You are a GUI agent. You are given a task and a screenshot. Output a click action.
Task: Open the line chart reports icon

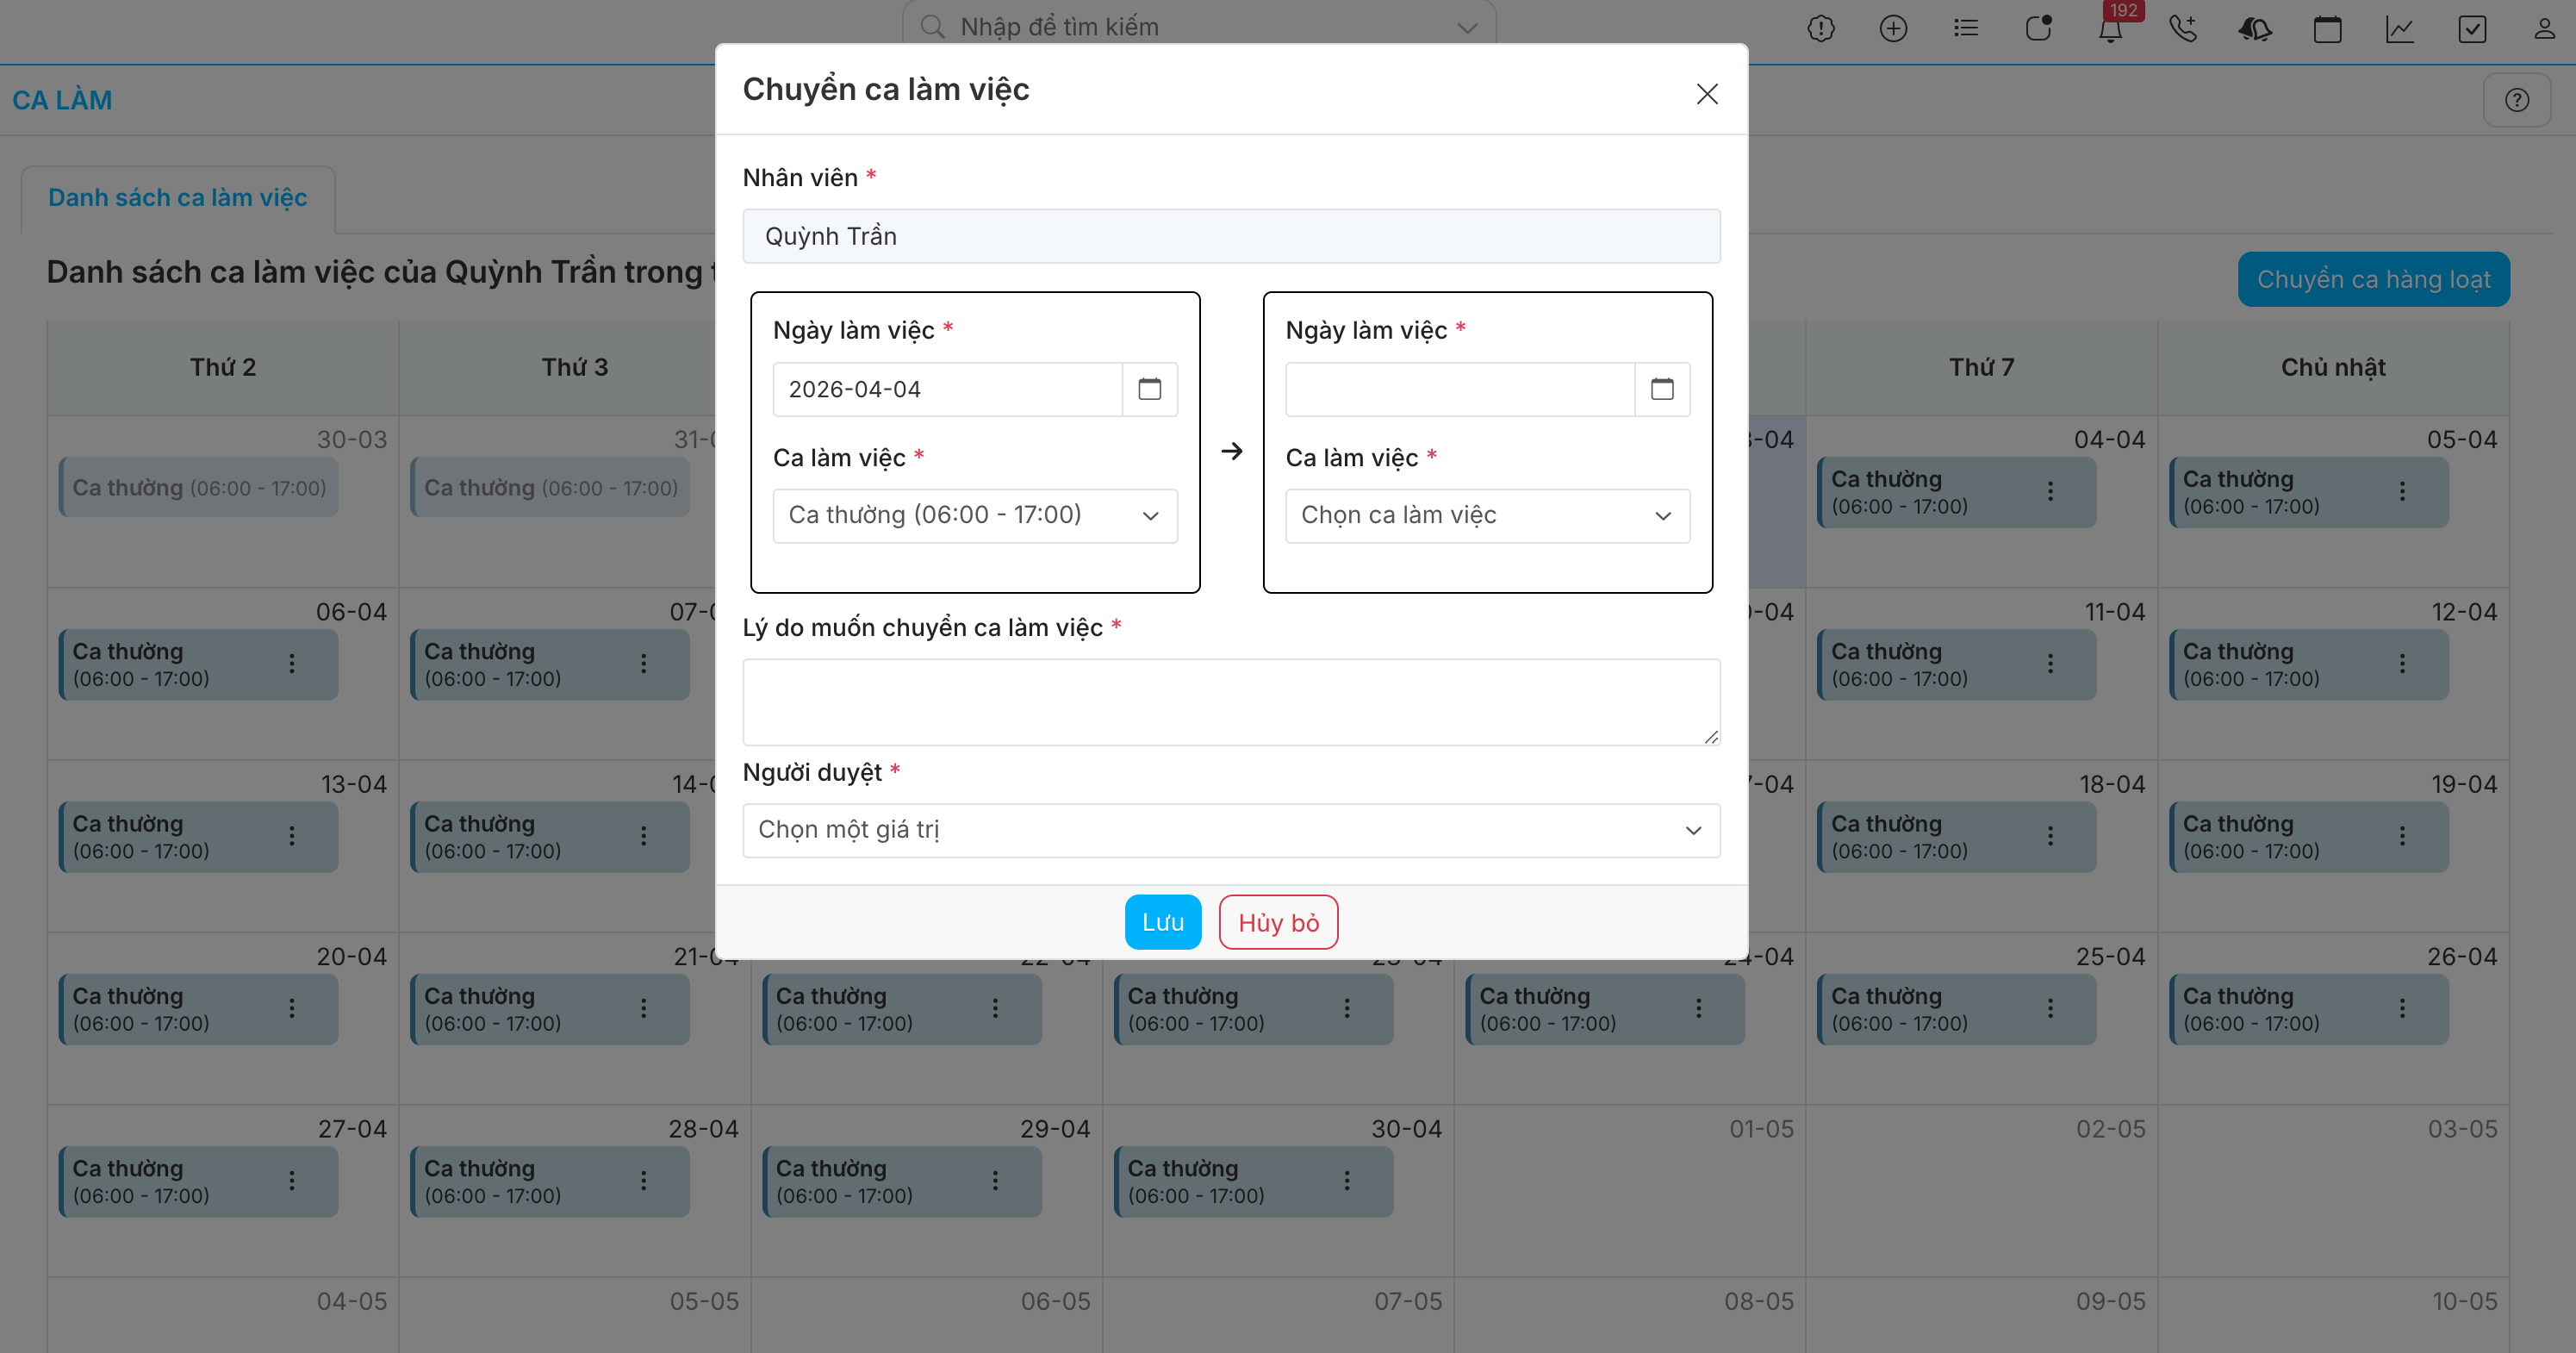[2399, 29]
